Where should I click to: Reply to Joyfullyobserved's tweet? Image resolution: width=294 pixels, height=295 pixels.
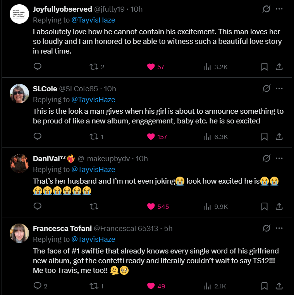(x=38, y=67)
